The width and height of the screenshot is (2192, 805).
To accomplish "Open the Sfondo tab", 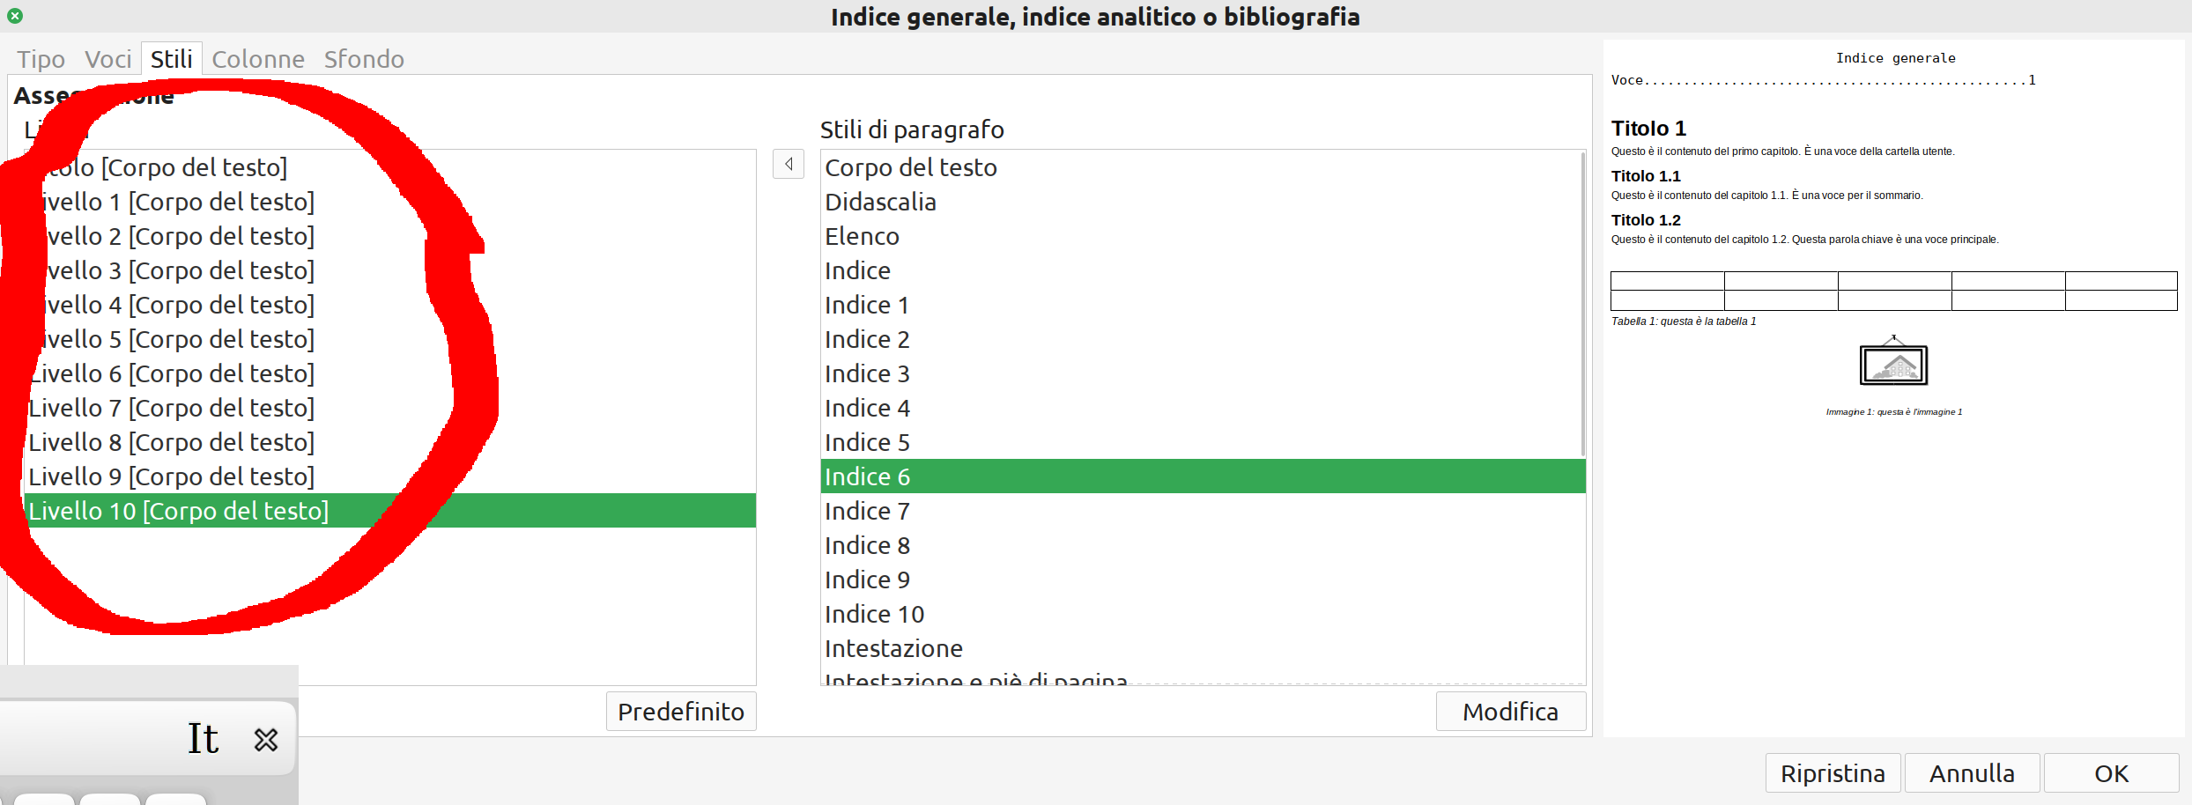I will coord(364,59).
